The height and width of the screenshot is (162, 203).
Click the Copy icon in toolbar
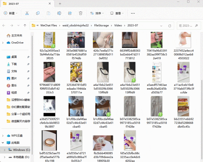(x=38, y=13)
